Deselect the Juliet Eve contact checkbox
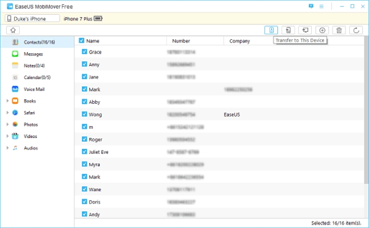This screenshot has height=228, width=369. click(84, 152)
